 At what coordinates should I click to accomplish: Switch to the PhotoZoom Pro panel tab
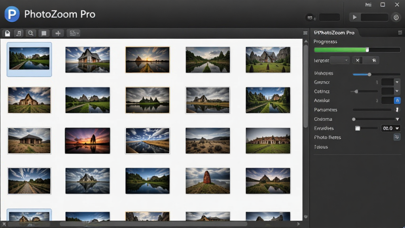point(334,32)
